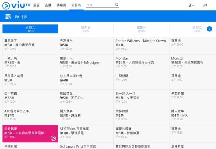Open Monstar 第20集 programme entry

coord(193,63)
